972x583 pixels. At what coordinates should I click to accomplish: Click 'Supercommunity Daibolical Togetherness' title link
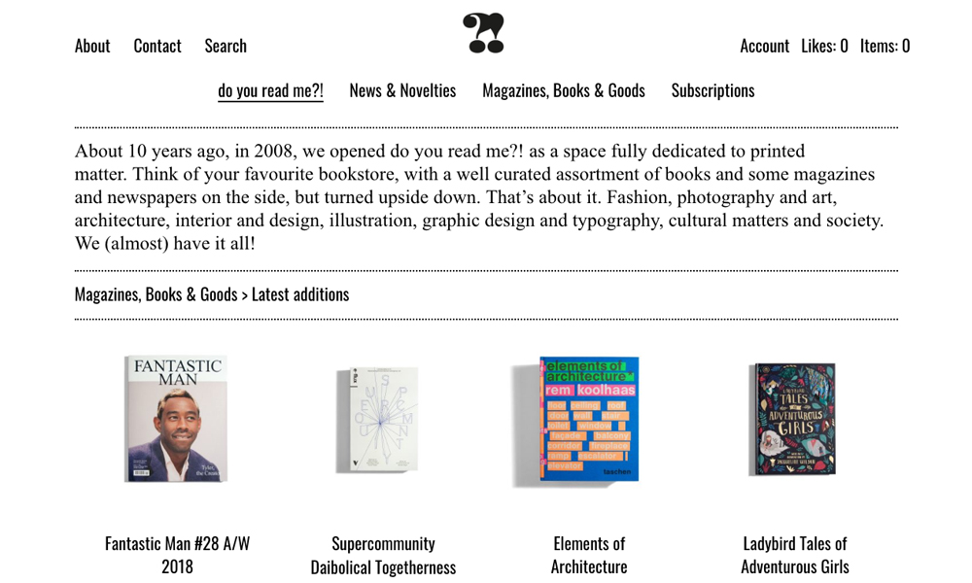(383, 555)
